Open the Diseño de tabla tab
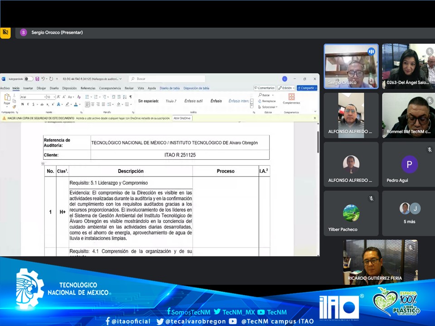Screen dimensions: 435x326 click(x=169, y=88)
